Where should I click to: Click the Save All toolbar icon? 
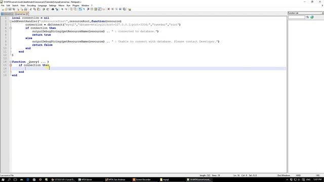click(x=14, y=9)
